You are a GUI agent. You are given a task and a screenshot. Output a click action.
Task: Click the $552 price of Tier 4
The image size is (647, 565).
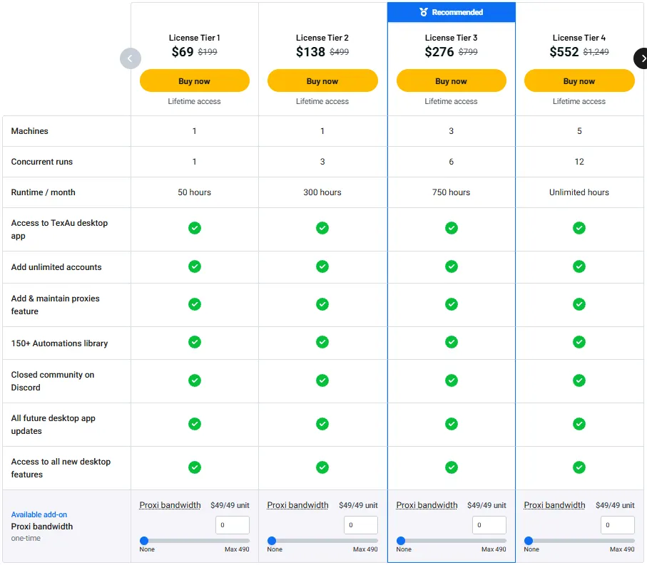564,51
